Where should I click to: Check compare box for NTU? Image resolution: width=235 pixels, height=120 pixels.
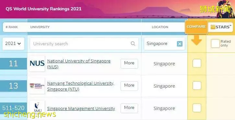197,86
